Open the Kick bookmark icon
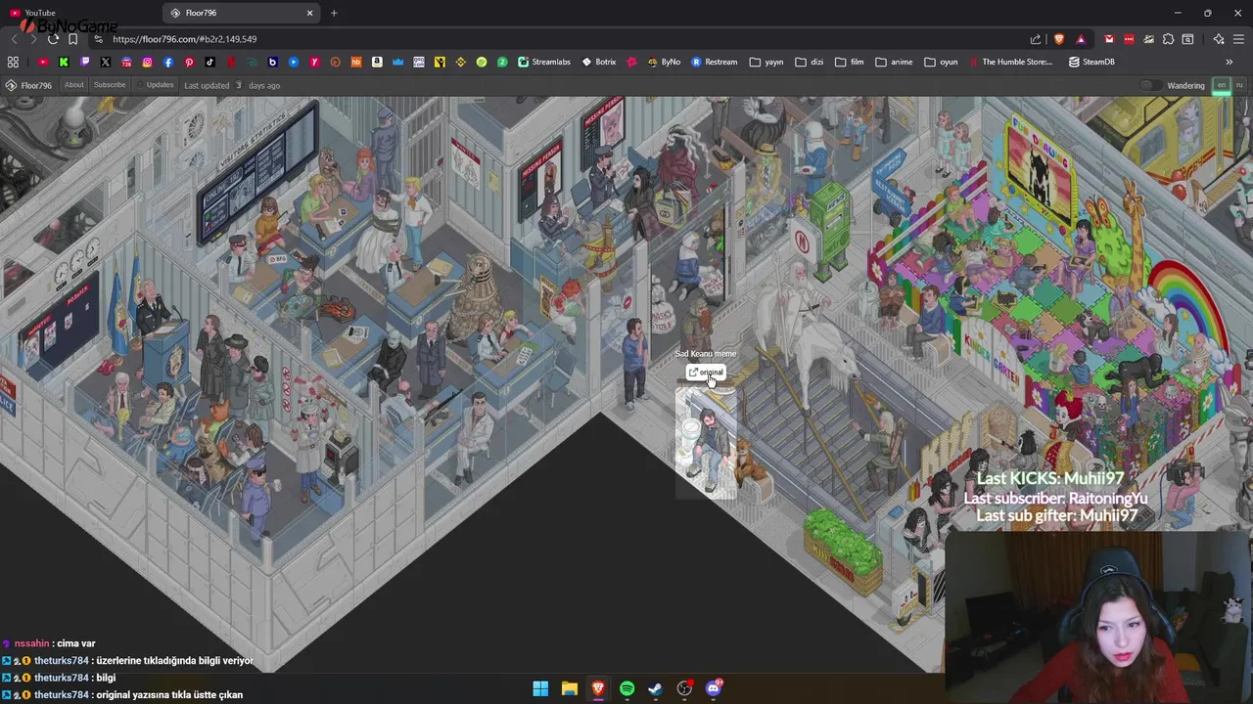 (64, 62)
